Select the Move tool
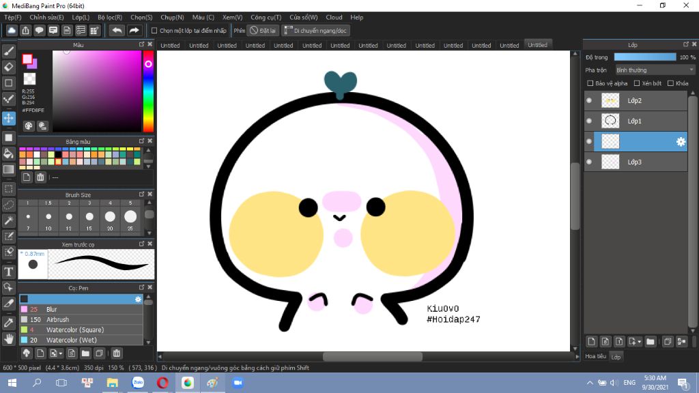This screenshot has width=699, height=393. 8,118
